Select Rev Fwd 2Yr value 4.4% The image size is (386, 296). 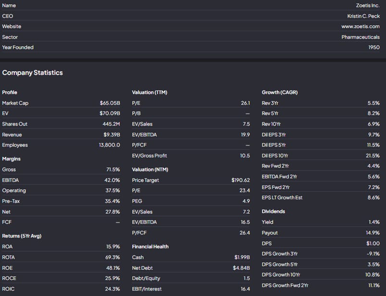pos(374,166)
